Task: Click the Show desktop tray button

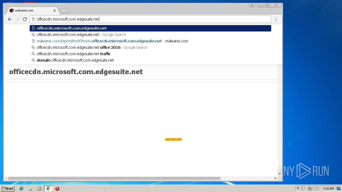Action: (339, 189)
